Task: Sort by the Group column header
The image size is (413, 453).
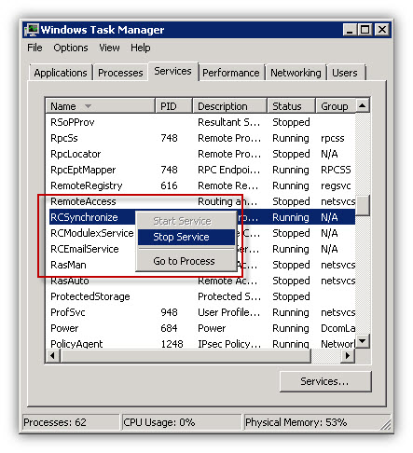Action: click(336, 106)
